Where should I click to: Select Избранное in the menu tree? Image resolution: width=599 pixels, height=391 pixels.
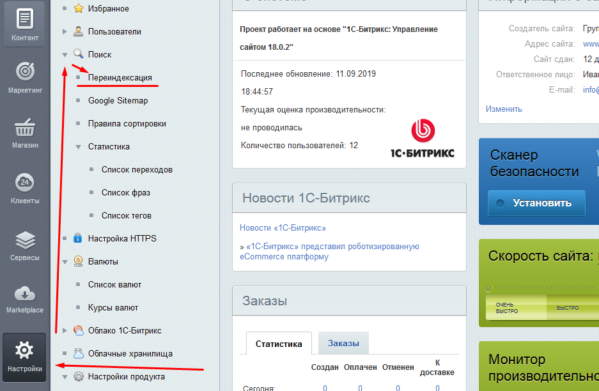[x=109, y=8]
